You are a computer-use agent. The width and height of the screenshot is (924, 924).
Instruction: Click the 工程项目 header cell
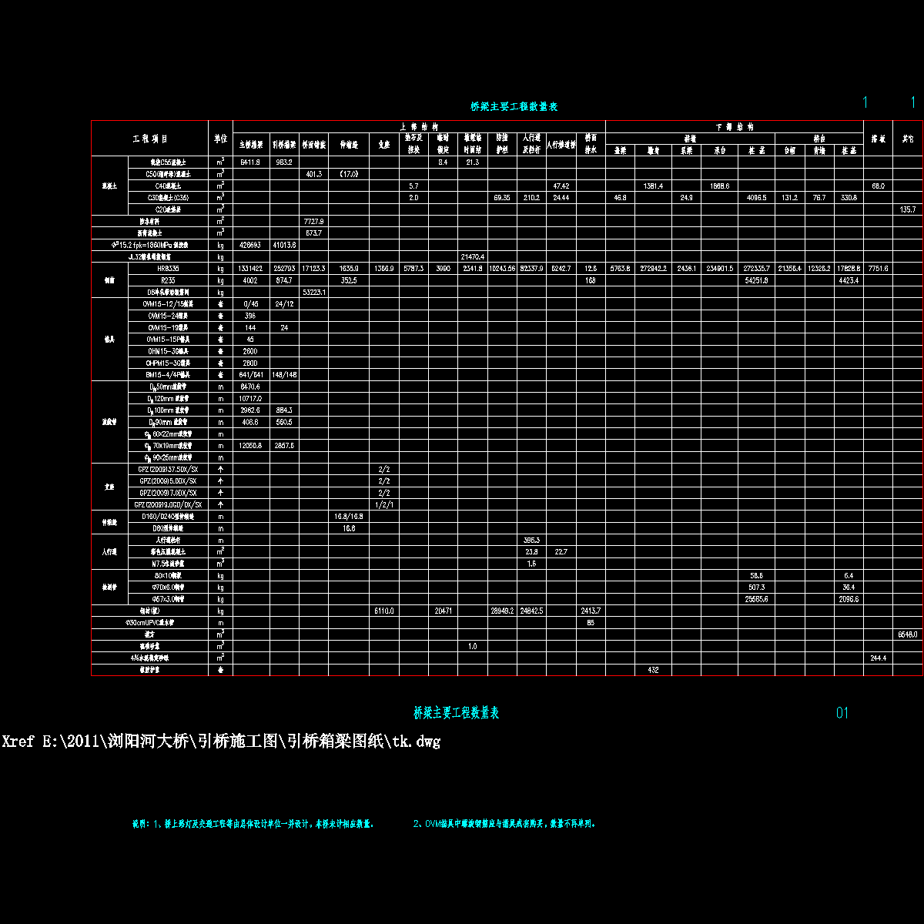pos(150,139)
